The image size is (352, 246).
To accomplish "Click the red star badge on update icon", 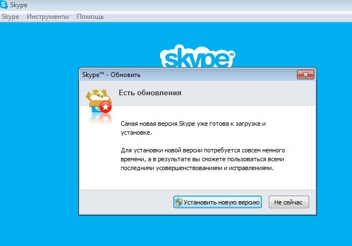I will click(x=105, y=107).
